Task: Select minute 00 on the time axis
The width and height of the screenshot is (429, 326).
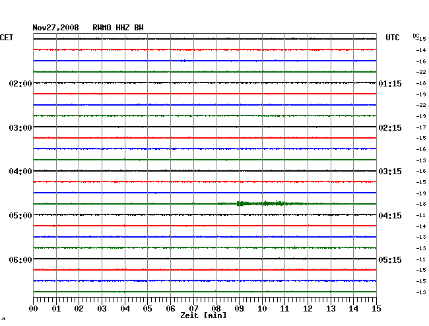Action: click(x=34, y=308)
